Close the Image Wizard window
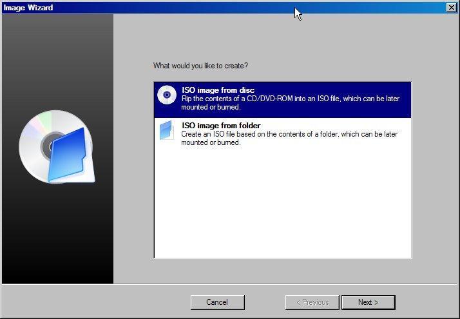Screen dimensions: 460x319 (x=451, y=7)
